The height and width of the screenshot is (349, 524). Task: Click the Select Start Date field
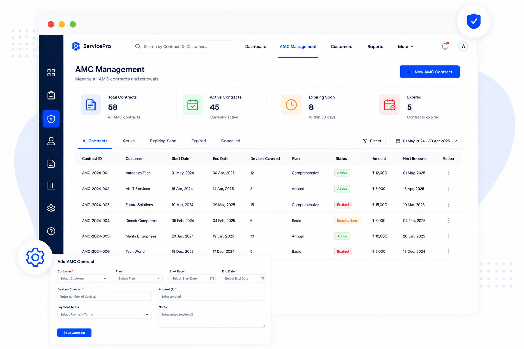[x=192, y=279]
